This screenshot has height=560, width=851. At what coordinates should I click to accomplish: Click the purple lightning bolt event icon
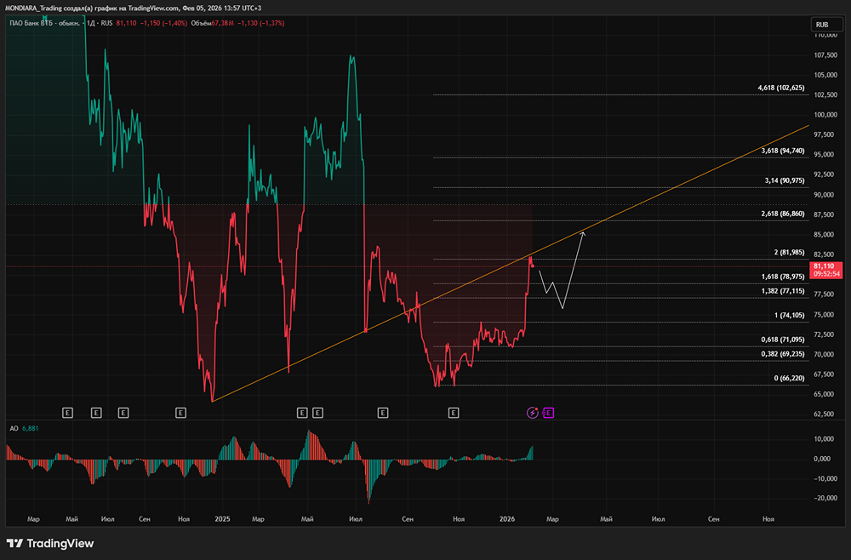coord(533,413)
